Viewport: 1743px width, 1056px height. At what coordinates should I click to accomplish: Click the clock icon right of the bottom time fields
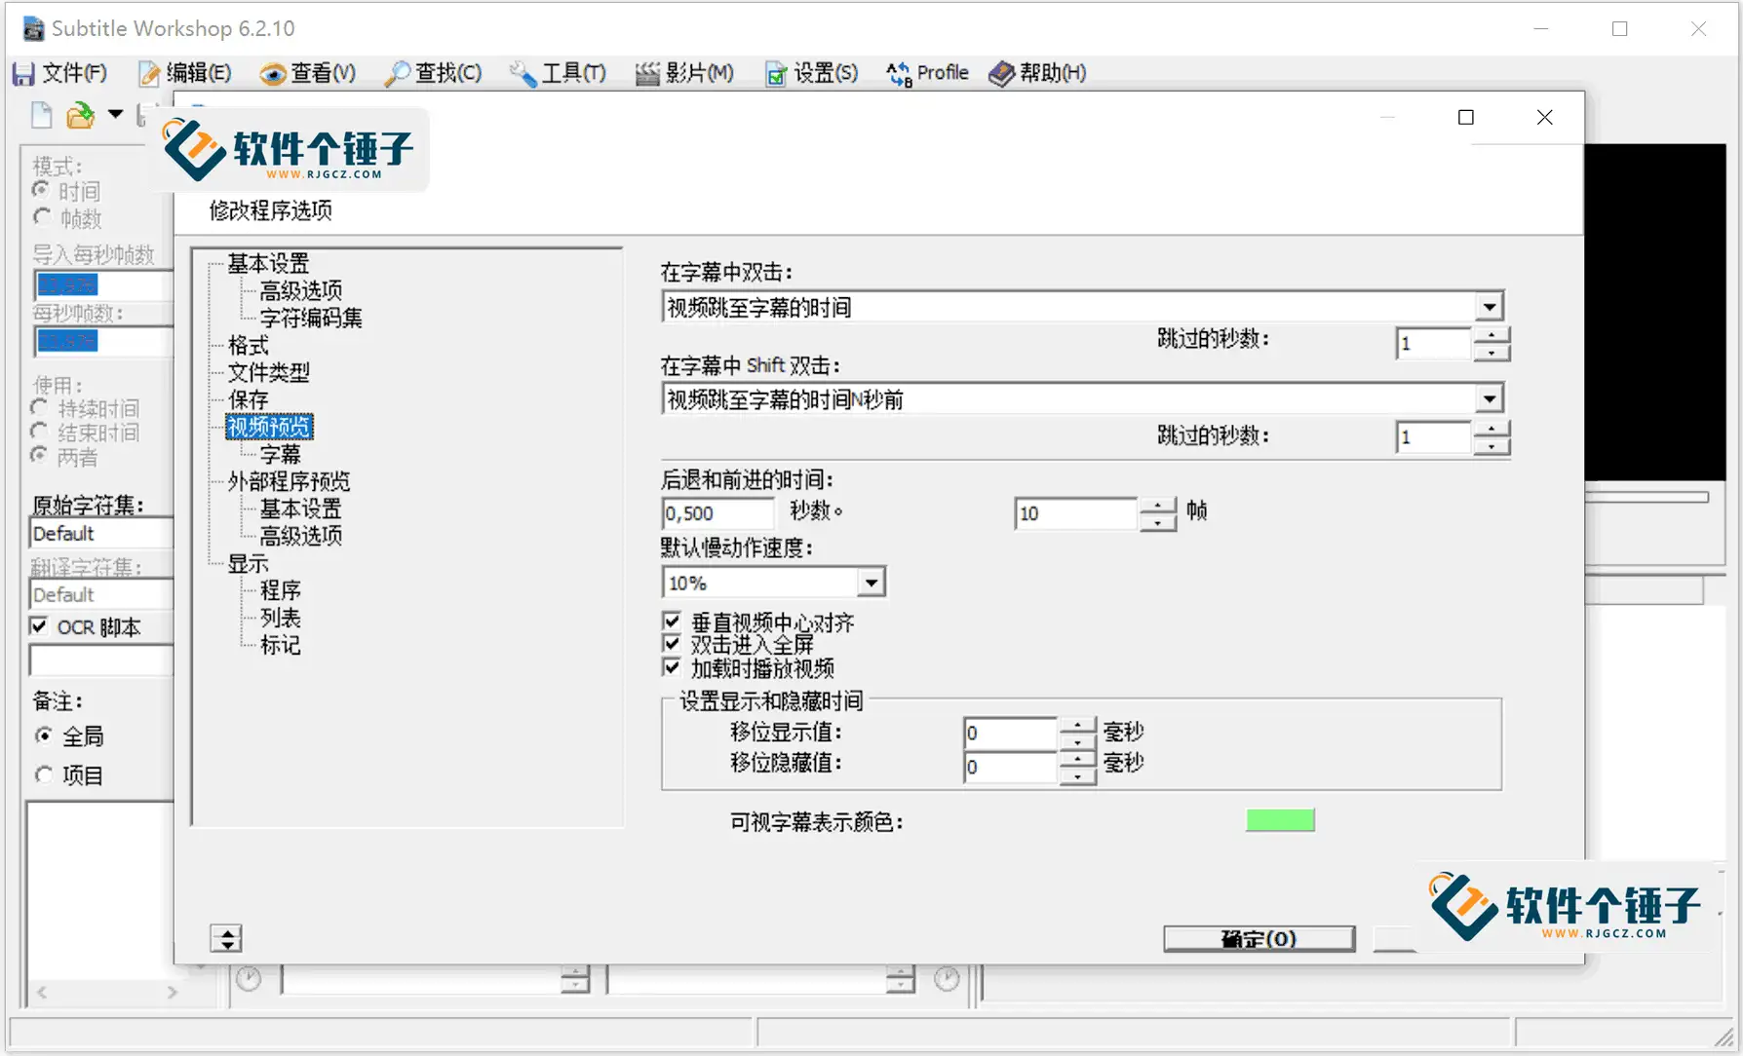pyautogui.click(x=947, y=978)
